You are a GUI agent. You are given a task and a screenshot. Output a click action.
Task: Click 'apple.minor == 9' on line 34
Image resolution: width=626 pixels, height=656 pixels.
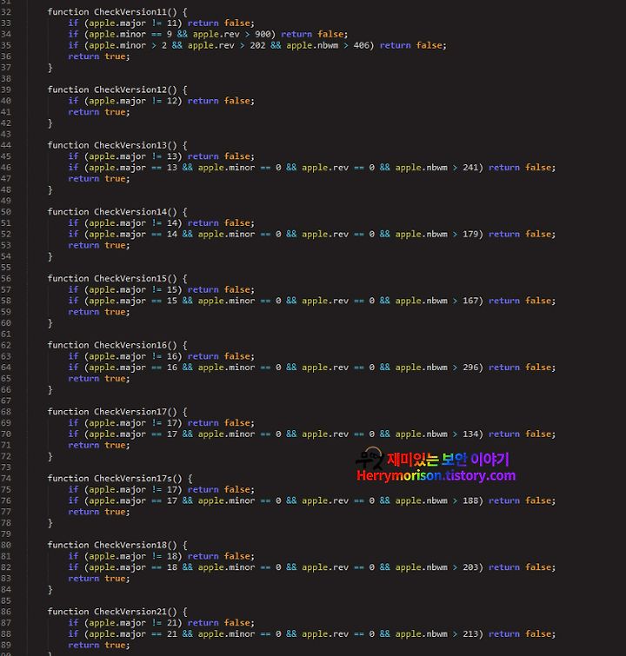(130, 34)
